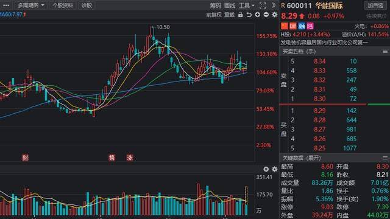Toggle fullscreen chart icon
This screenshot has height=219, width=390.
click(263, 5)
